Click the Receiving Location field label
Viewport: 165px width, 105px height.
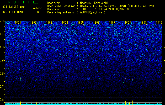pos(61,6)
